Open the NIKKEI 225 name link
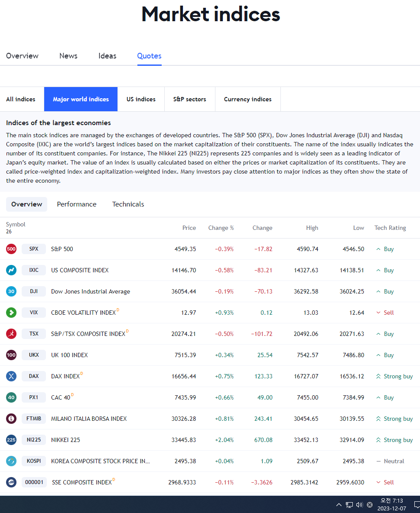420x513 pixels. pos(65,440)
